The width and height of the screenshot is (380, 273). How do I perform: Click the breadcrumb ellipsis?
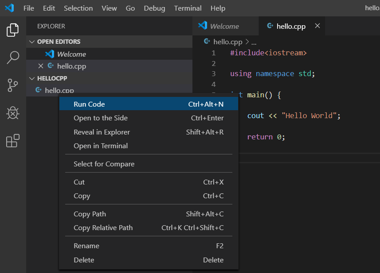pyautogui.click(x=254, y=43)
